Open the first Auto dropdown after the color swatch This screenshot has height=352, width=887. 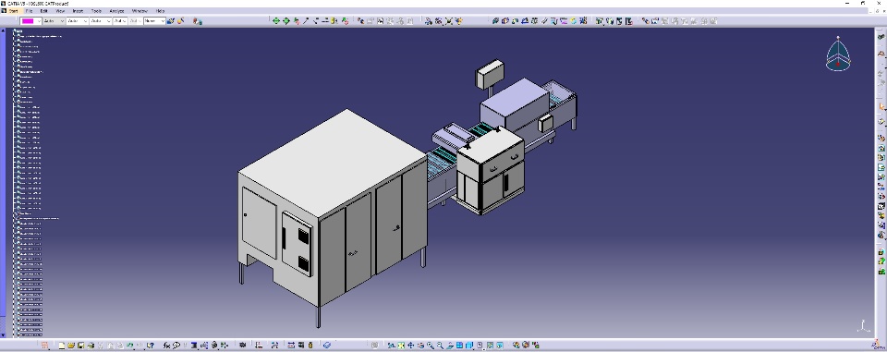(54, 21)
